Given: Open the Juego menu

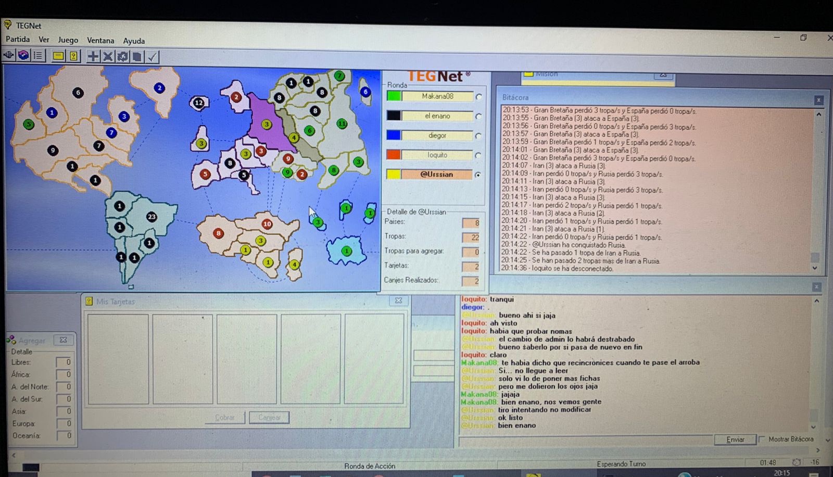Looking at the screenshot, I should pos(68,40).
